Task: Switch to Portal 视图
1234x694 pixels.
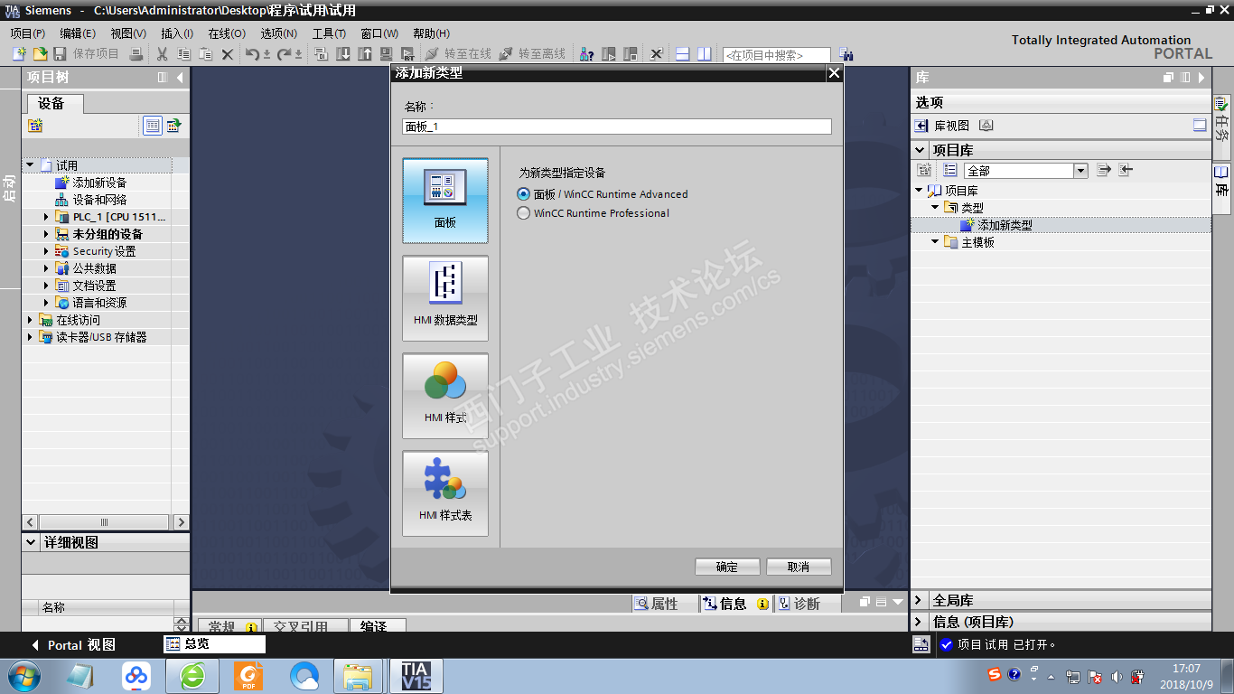Action: [74, 645]
